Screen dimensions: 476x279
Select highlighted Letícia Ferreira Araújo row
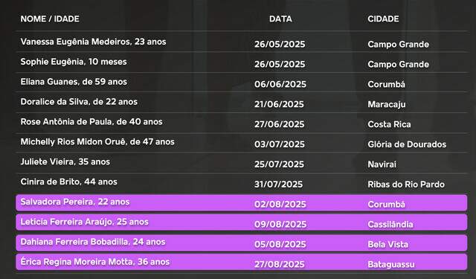click(x=242, y=222)
